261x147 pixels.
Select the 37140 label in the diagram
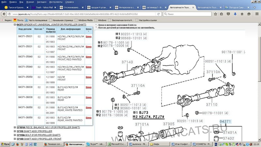tap(127, 62)
